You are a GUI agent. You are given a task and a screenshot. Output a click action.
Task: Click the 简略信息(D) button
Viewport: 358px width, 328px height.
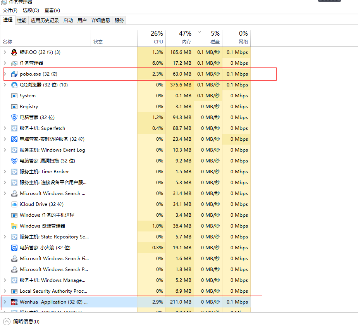click(21, 321)
